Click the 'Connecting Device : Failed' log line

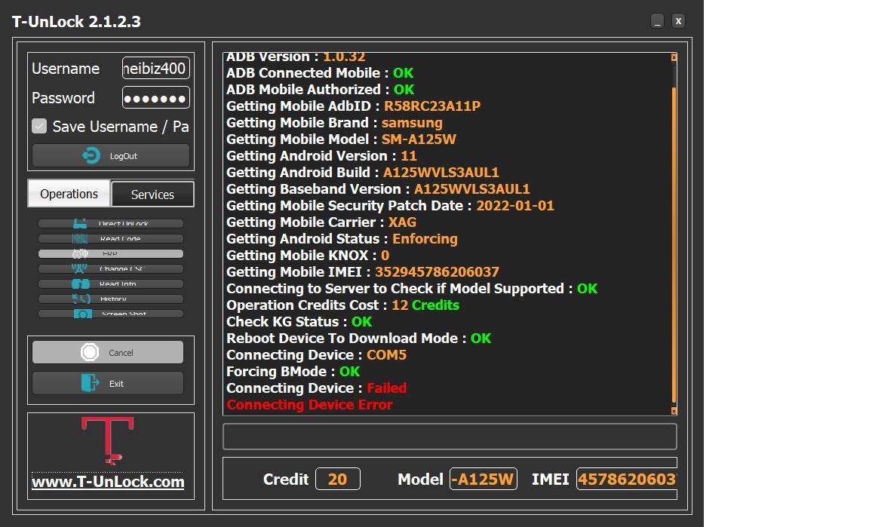tap(317, 388)
